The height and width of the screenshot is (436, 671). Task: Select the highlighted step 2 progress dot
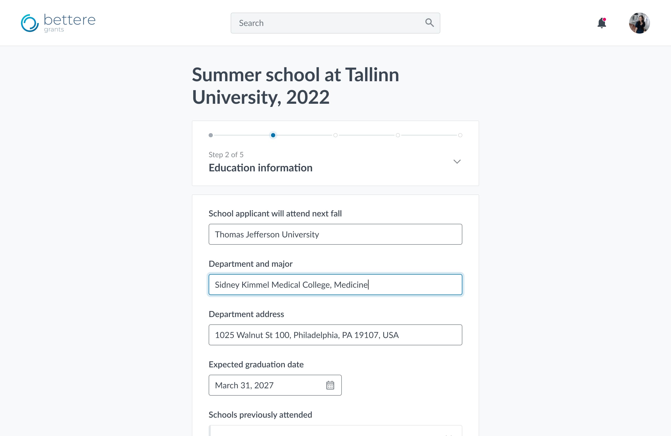point(273,135)
